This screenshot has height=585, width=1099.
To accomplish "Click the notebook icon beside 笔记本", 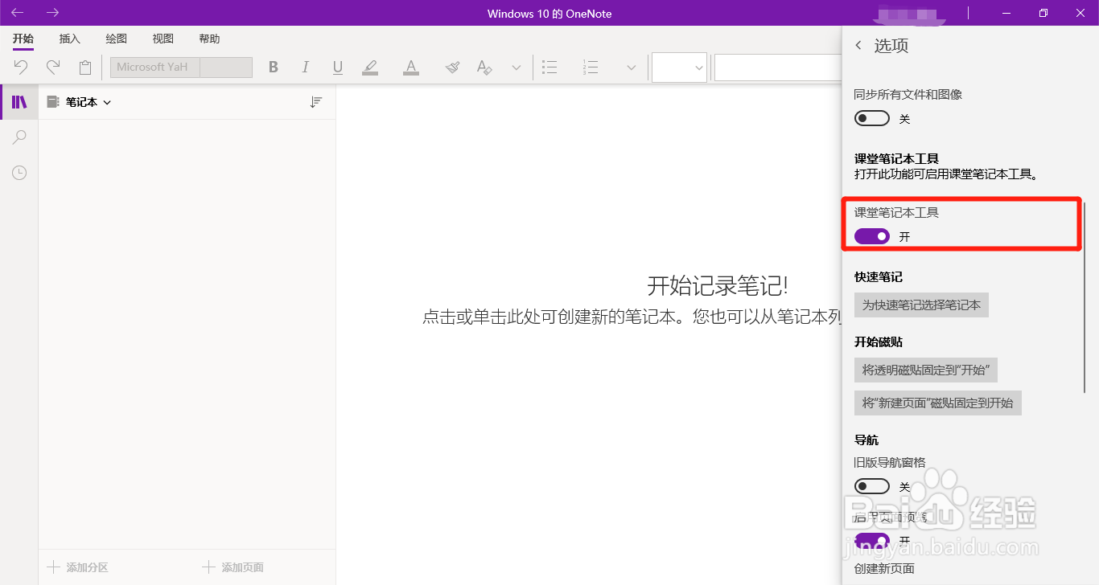I will point(53,102).
